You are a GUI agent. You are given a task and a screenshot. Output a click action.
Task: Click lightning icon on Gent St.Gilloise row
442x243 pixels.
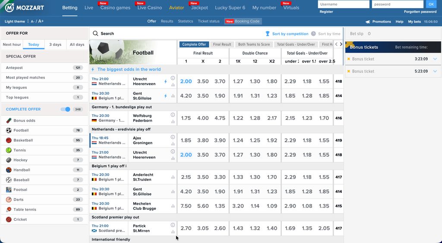coord(166,96)
